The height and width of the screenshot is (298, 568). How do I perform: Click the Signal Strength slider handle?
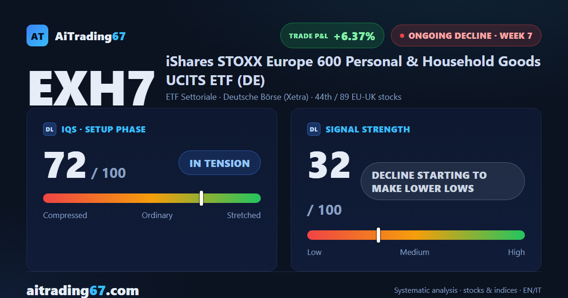pos(379,235)
